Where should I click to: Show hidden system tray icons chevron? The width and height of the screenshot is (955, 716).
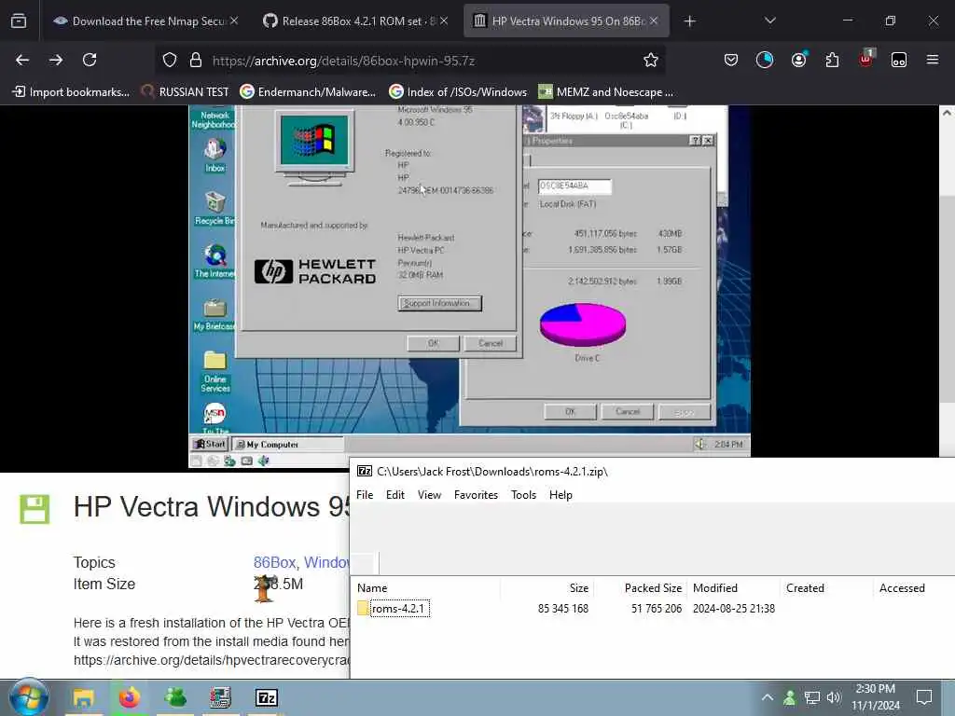click(x=768, y=697)
